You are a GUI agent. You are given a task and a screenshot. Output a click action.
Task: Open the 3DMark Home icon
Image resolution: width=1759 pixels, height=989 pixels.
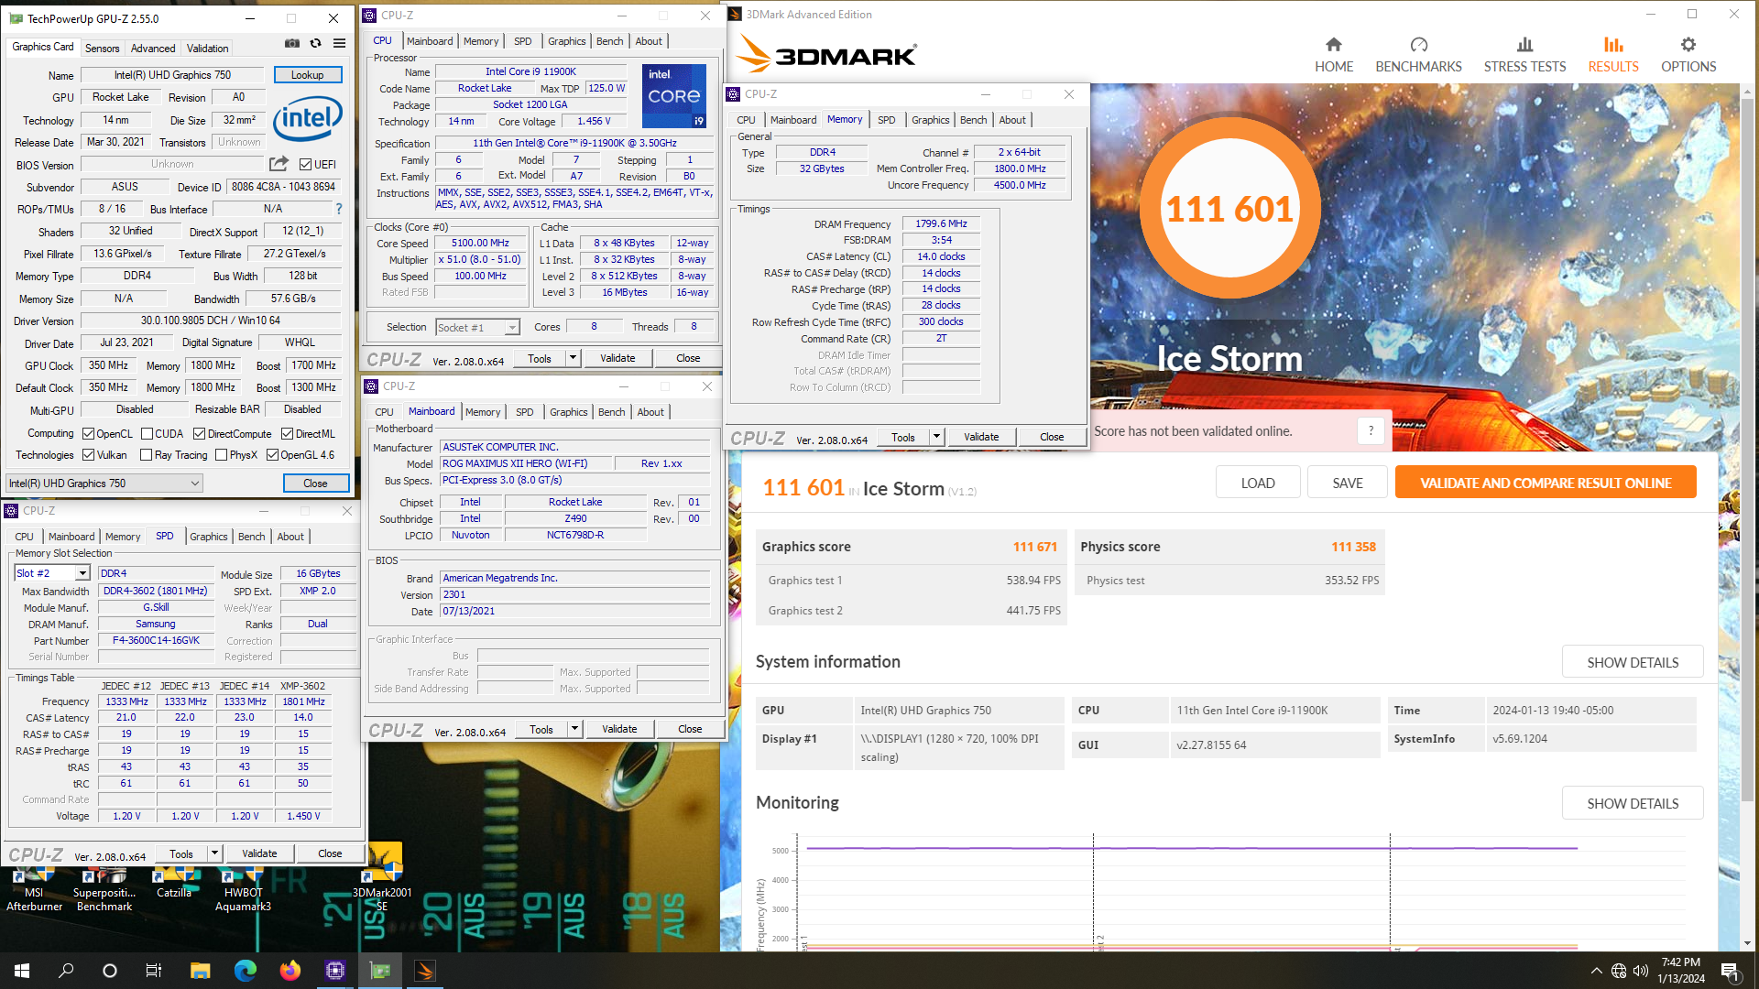(1333, 45)
